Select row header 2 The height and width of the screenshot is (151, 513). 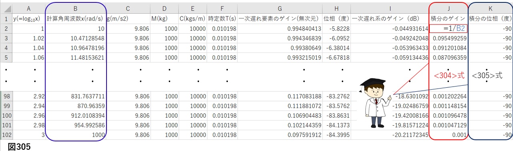pyautogui.click(x=6, y=29)
